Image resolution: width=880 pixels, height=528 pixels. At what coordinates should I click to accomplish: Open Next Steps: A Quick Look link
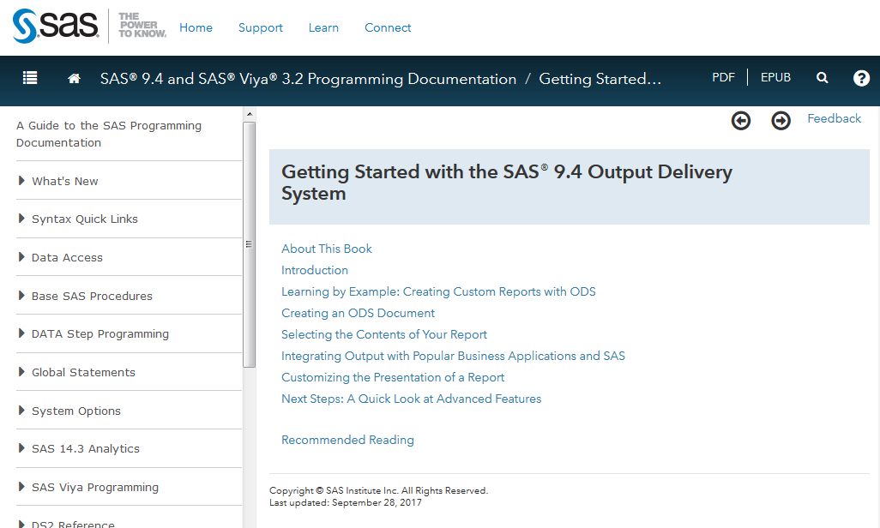point(412,399)
